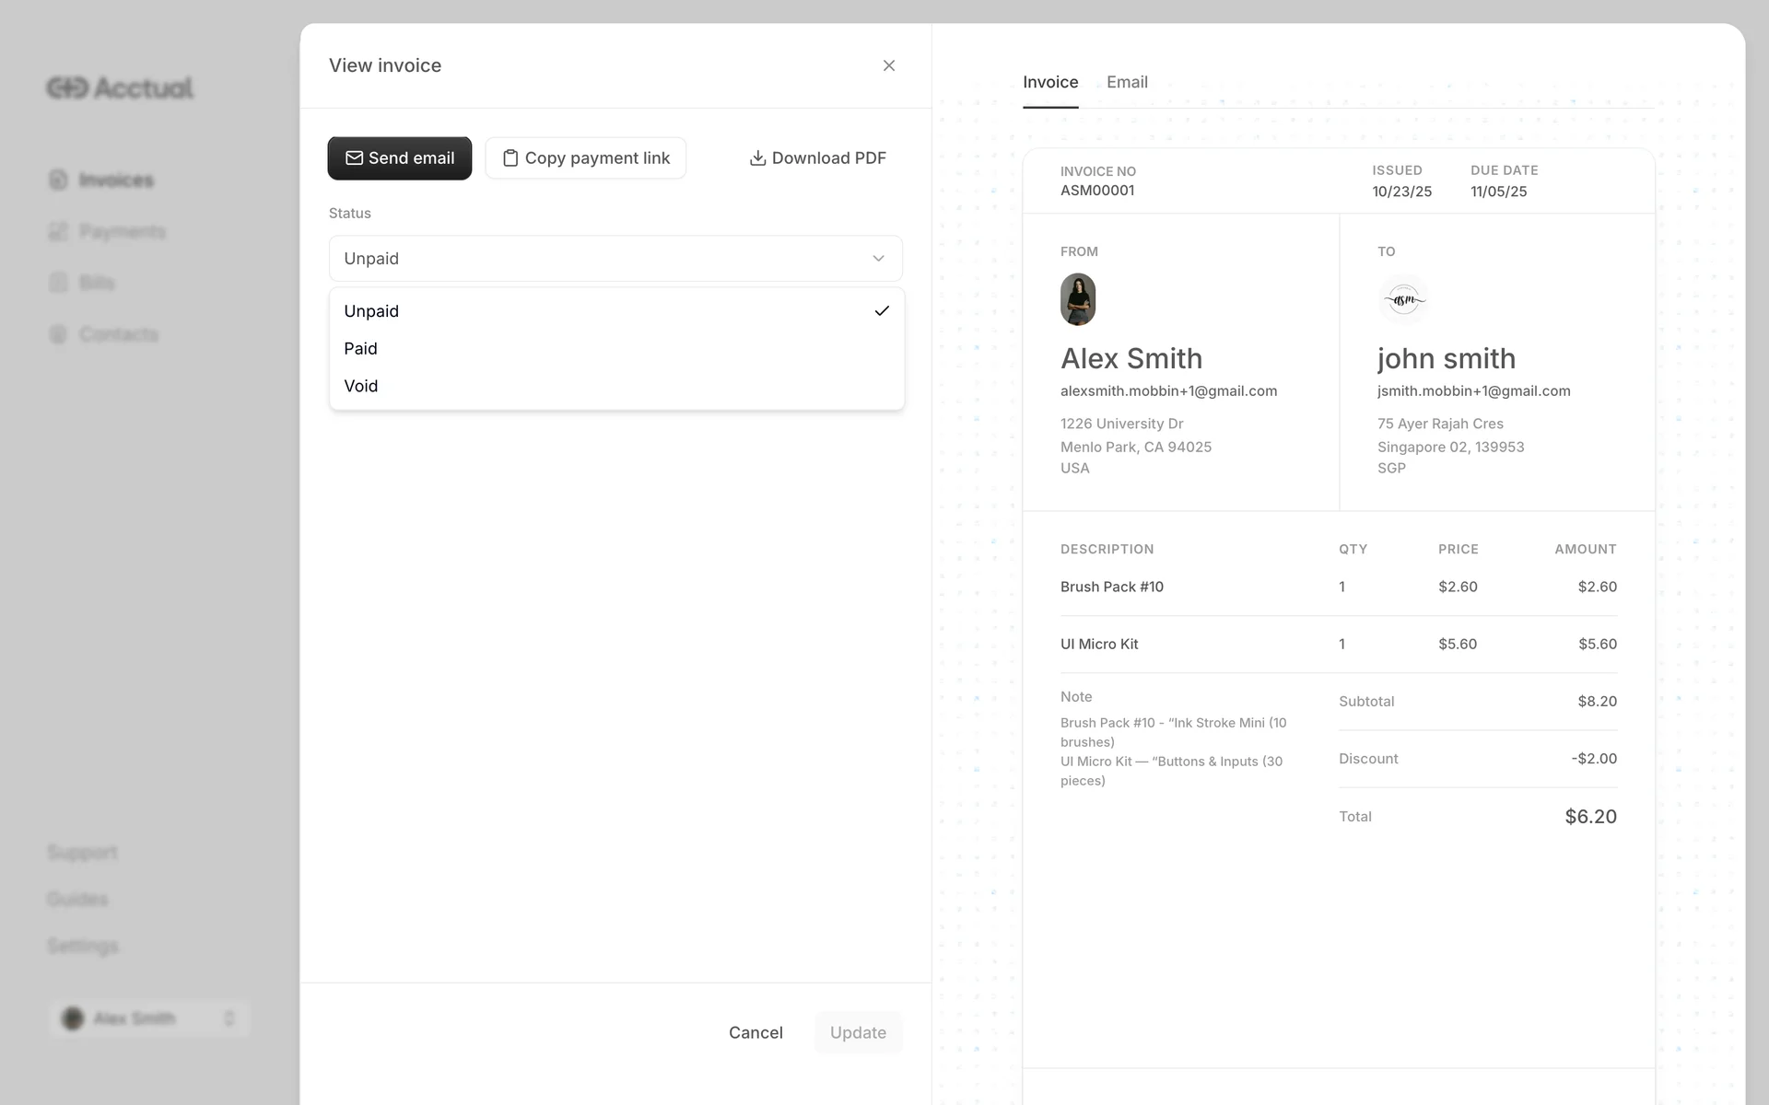Click the download arrow icon beside Download PDF
Viewport: 1769px width, 1105px height.
coord(757,158)
